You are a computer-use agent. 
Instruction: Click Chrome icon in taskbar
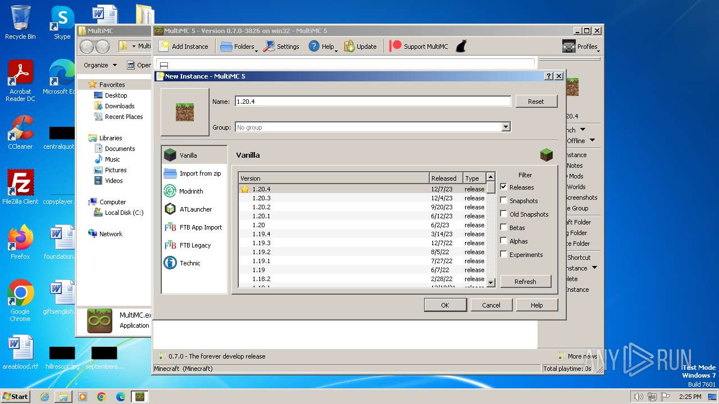102,397
